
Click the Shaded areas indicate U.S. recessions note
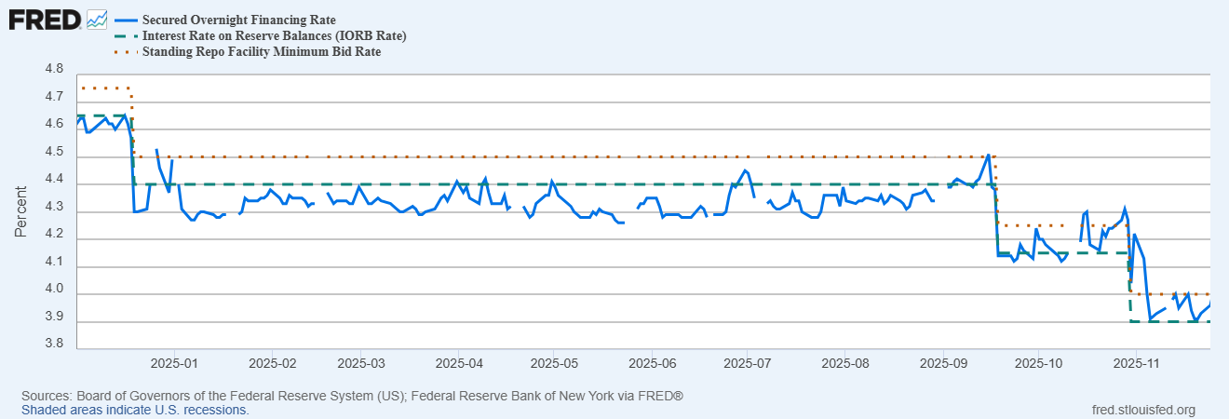click(x=135, y=410)
